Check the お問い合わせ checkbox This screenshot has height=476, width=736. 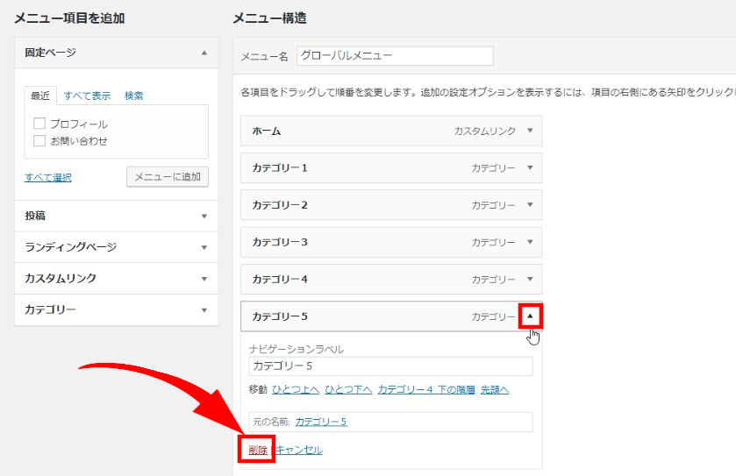(x=39, y=140)
